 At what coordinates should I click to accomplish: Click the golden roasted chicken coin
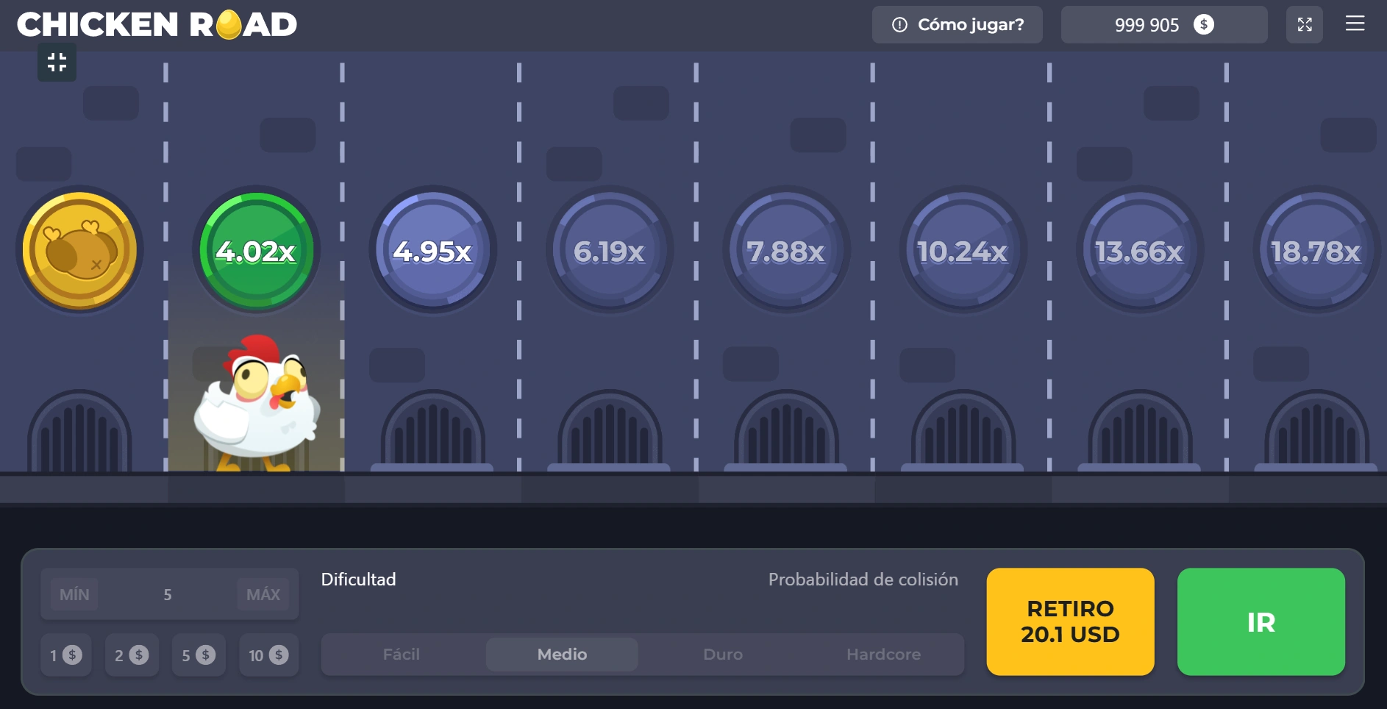[79, 250]
